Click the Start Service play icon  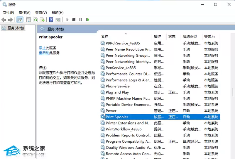click(x=67, y=20)
